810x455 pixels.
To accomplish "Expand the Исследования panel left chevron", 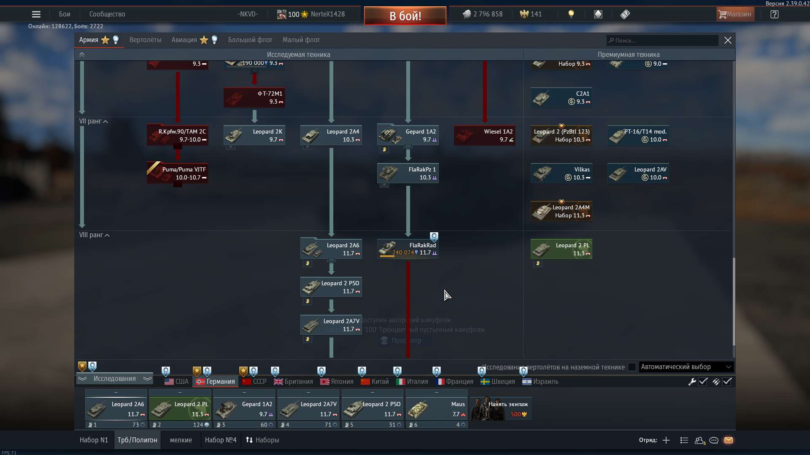I will coord(82,379).
